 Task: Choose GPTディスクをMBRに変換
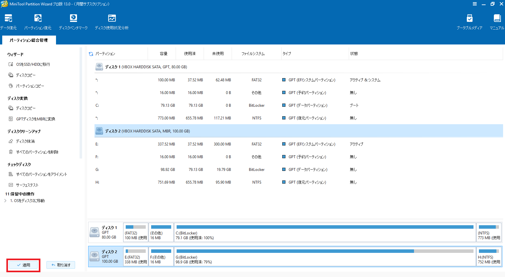tap(32, 119)
